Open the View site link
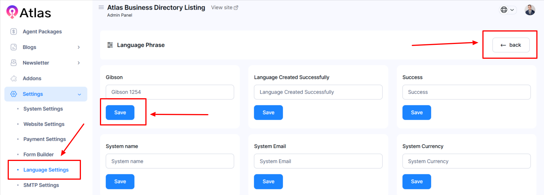 click(224, 8)
